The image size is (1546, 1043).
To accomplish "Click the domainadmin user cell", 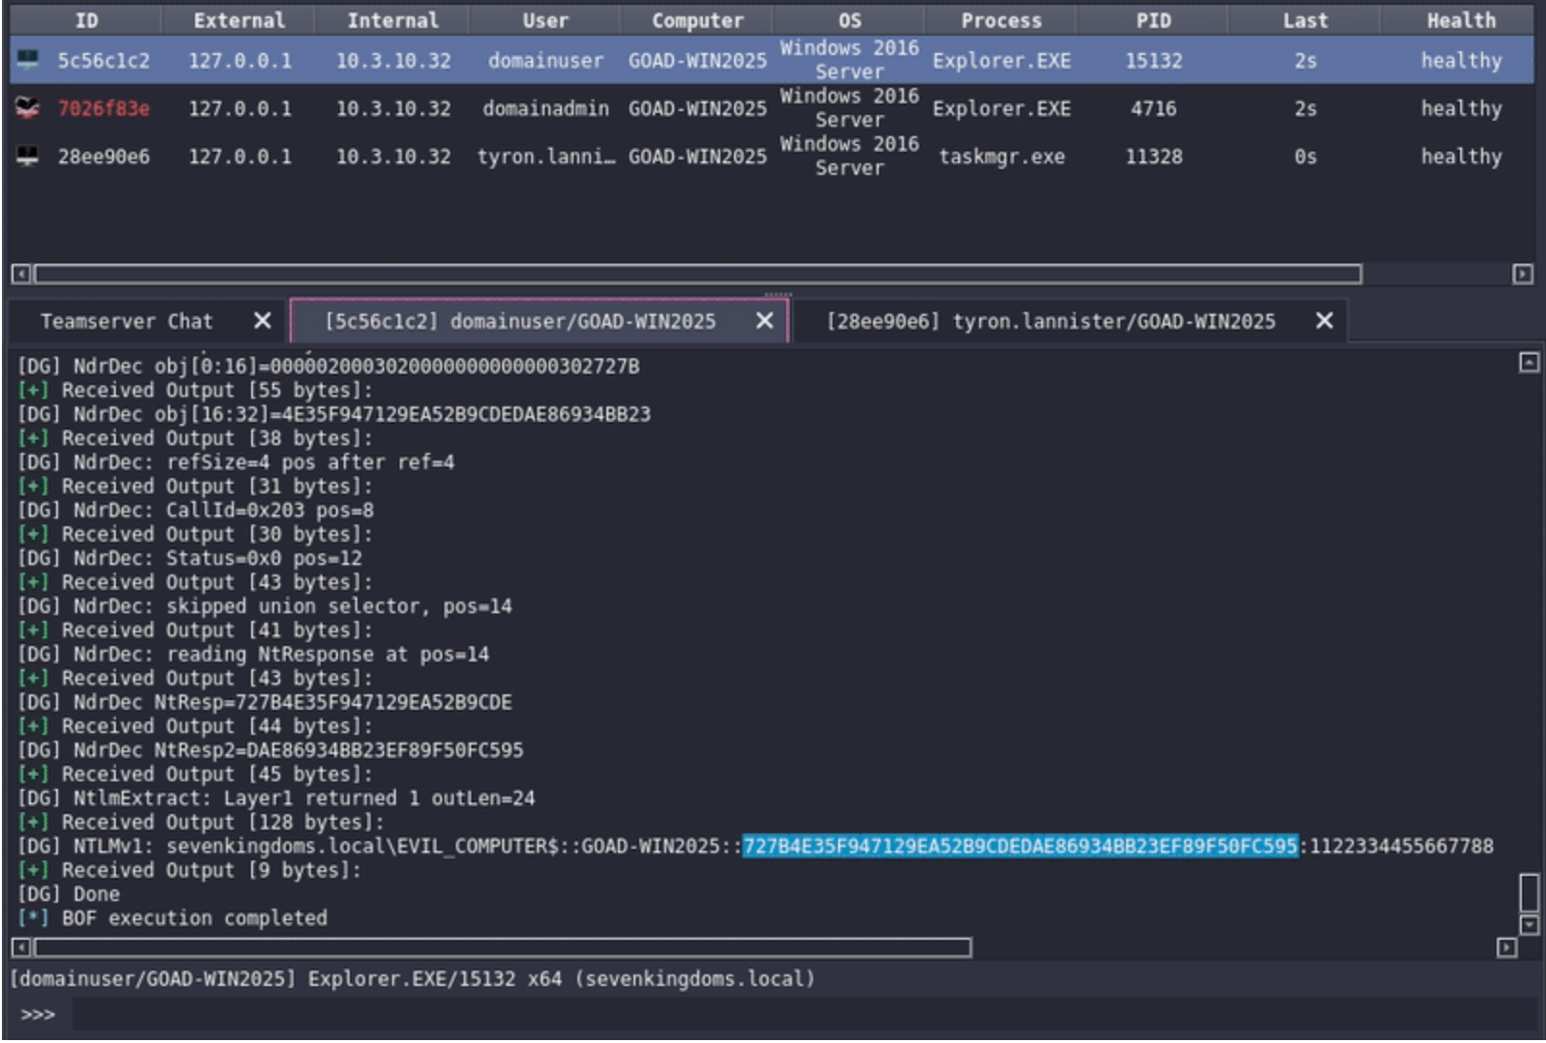I will [x=546, y=108].
